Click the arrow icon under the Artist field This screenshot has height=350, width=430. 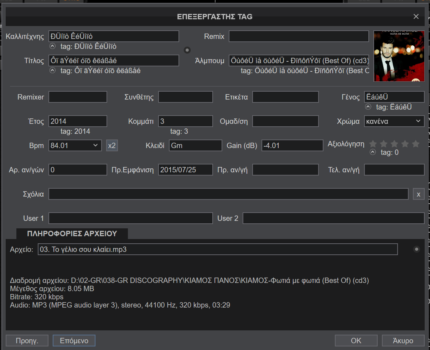53,46
